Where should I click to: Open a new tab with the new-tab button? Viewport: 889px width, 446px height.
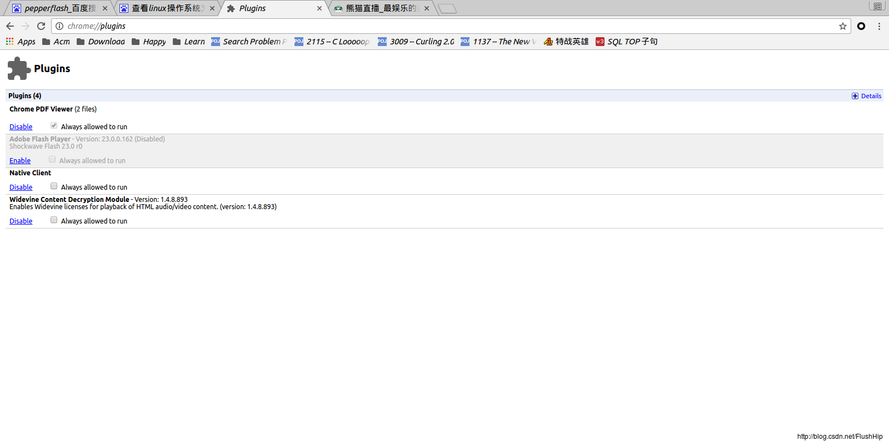447,8
